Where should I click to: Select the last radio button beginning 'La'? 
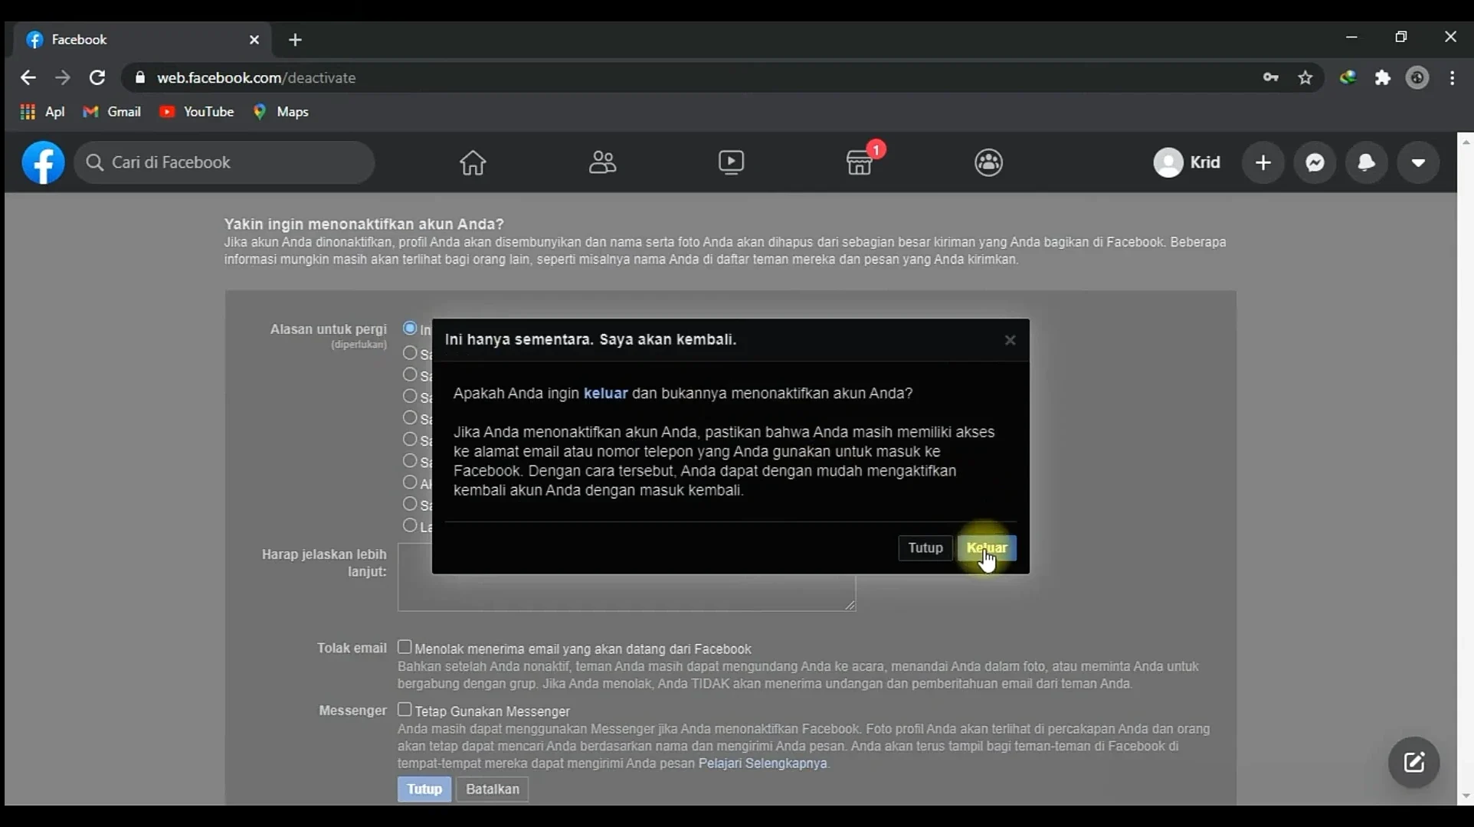(410, 525)
